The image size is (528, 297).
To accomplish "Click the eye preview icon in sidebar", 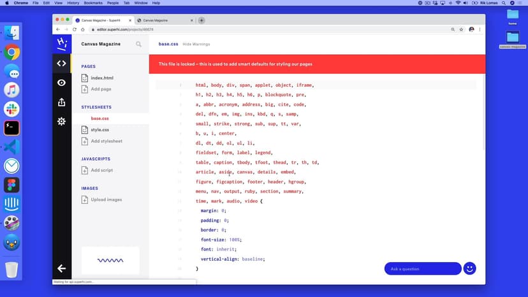I will tap(61, 83).
